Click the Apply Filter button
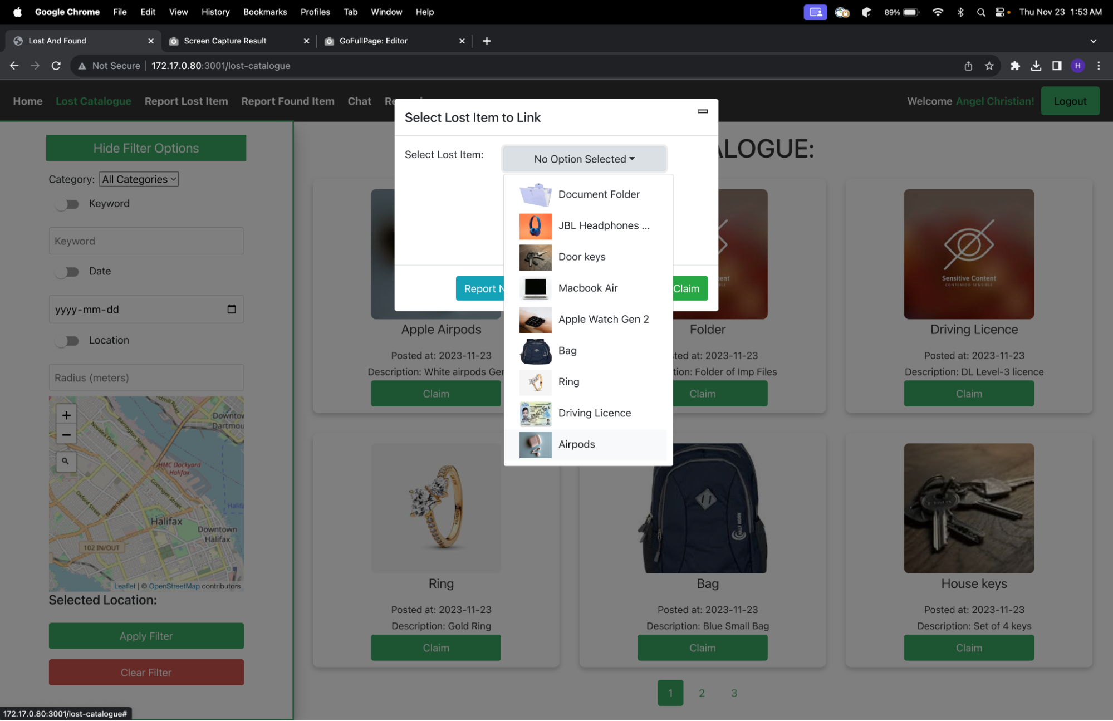This screenshot has height=721, width=1113. pyautogui.click(x=146, y=636)
